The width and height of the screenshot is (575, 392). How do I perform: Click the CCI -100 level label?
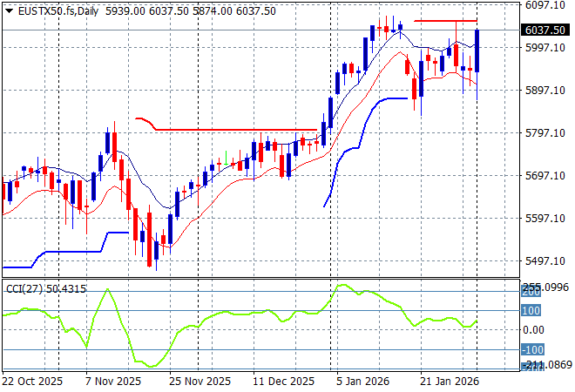click(x=532, y=349)
